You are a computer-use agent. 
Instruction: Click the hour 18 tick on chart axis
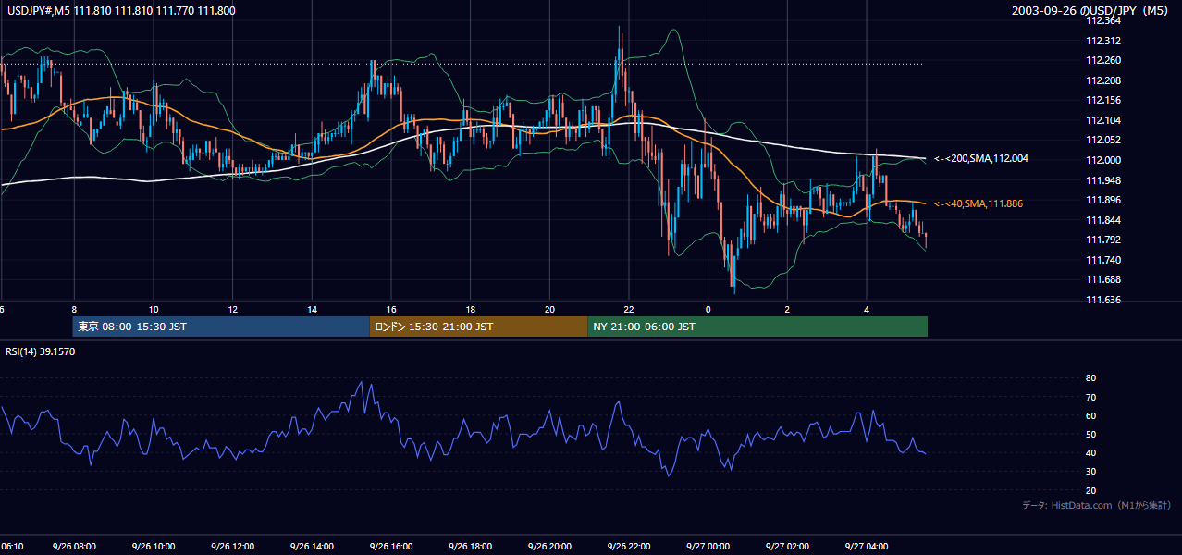point(471,309)
